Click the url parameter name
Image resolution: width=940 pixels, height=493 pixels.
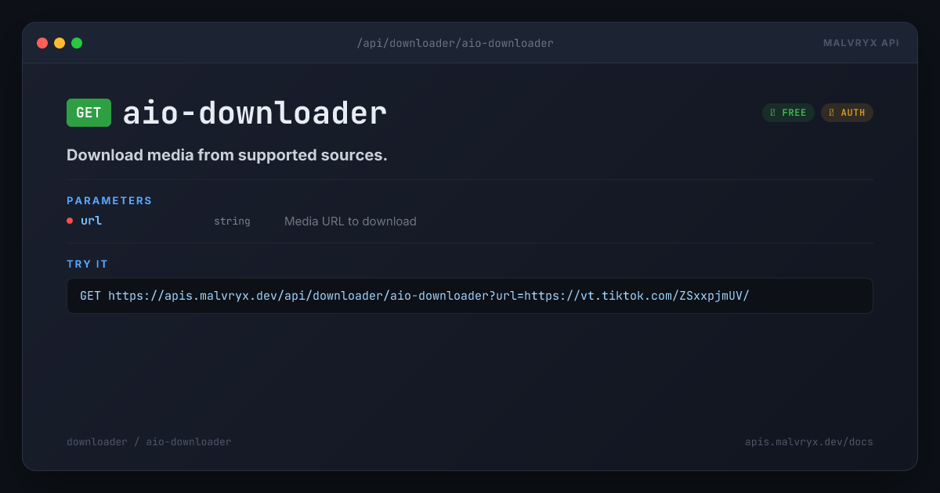92,221
